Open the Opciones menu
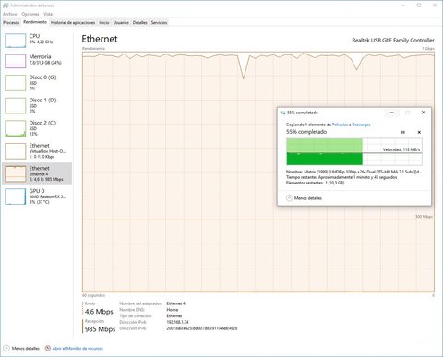The width and height of the screenshot is (443, 357). (30, 14)
